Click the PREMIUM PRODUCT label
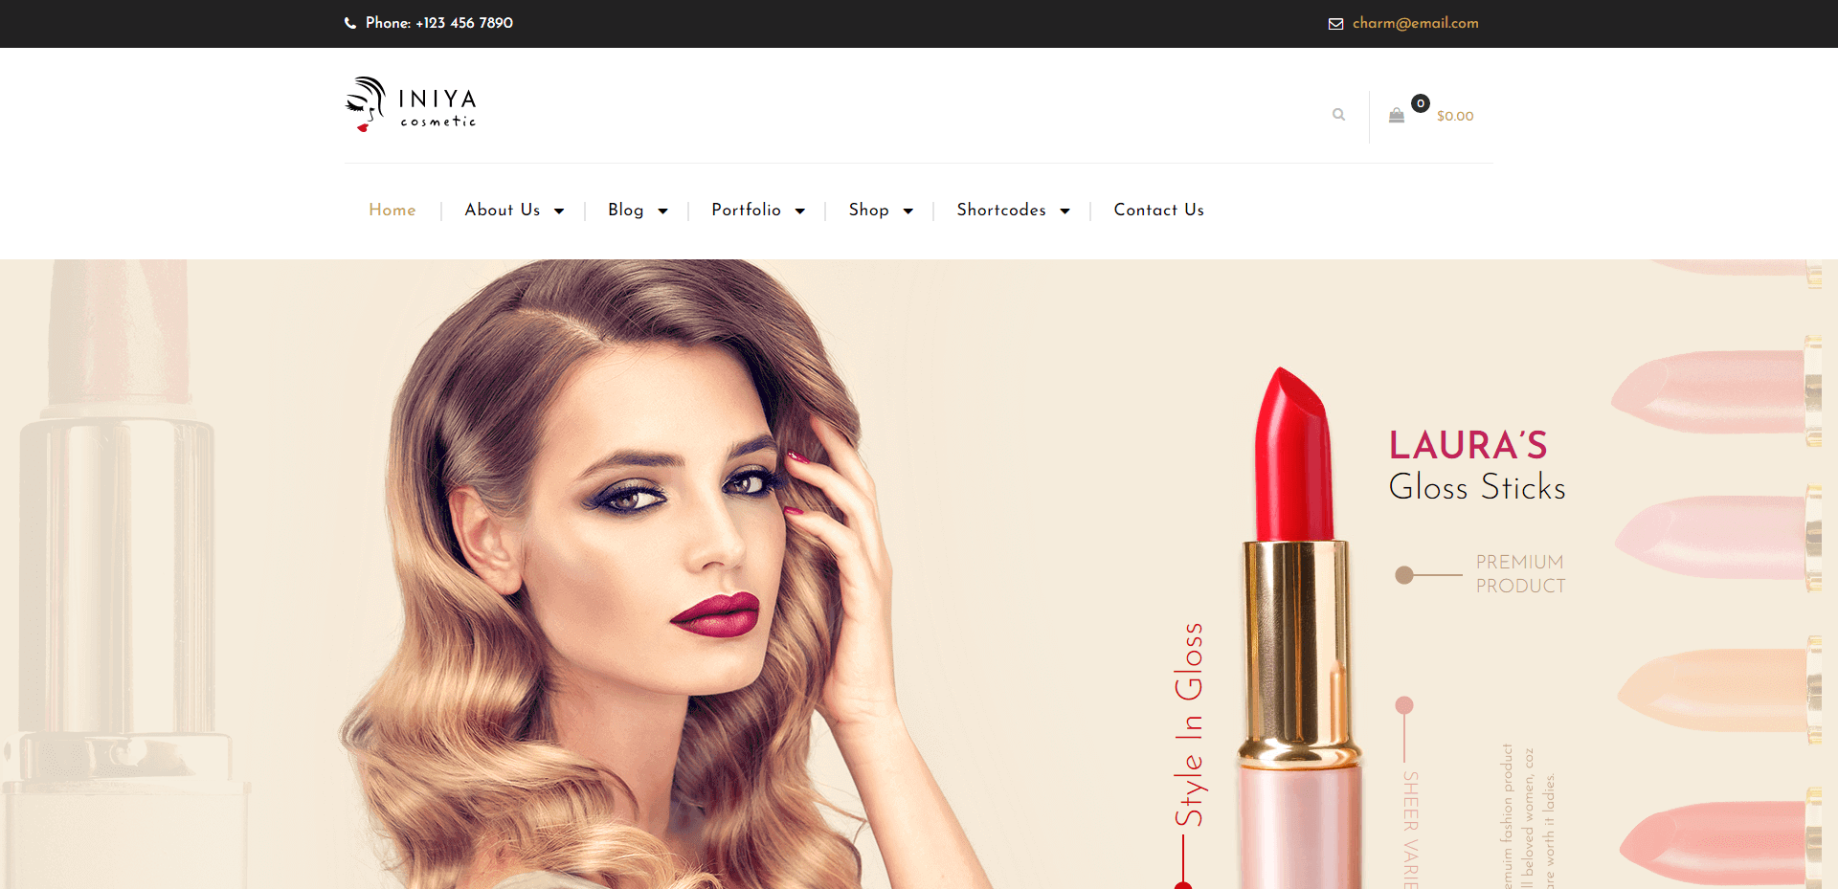 [1520, 574]
